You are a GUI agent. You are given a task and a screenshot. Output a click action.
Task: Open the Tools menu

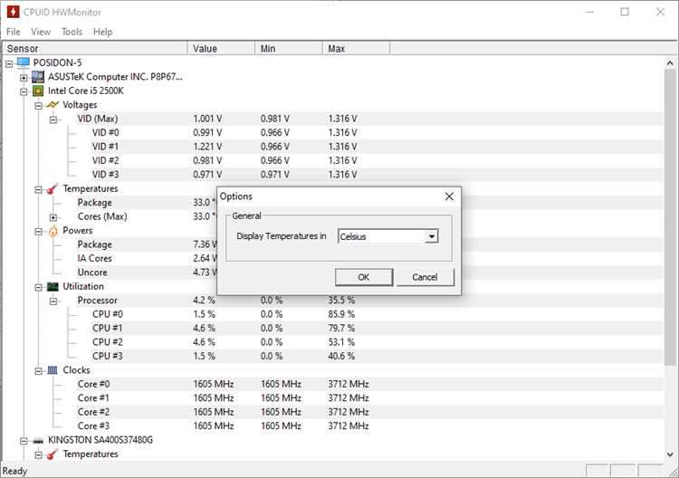click(x=72, y=32)
